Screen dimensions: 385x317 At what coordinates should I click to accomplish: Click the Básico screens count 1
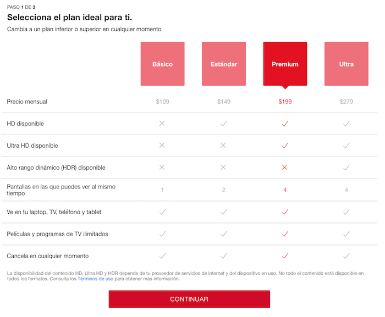click(162, 190)
